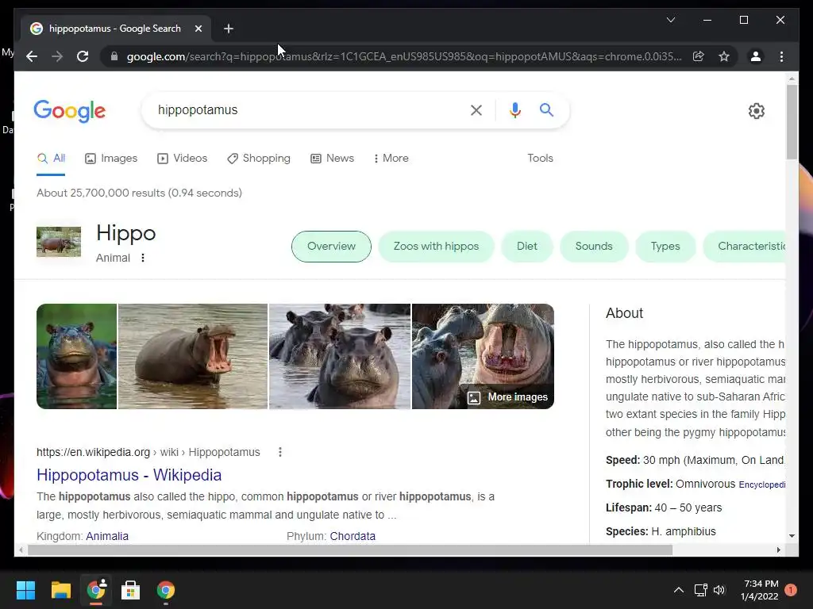Click into the hippopotamus search field

pos(306,109)
